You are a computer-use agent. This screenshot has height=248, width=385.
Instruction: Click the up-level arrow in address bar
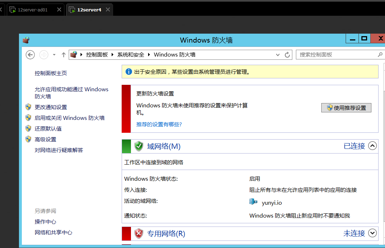(x=64, y=55)
